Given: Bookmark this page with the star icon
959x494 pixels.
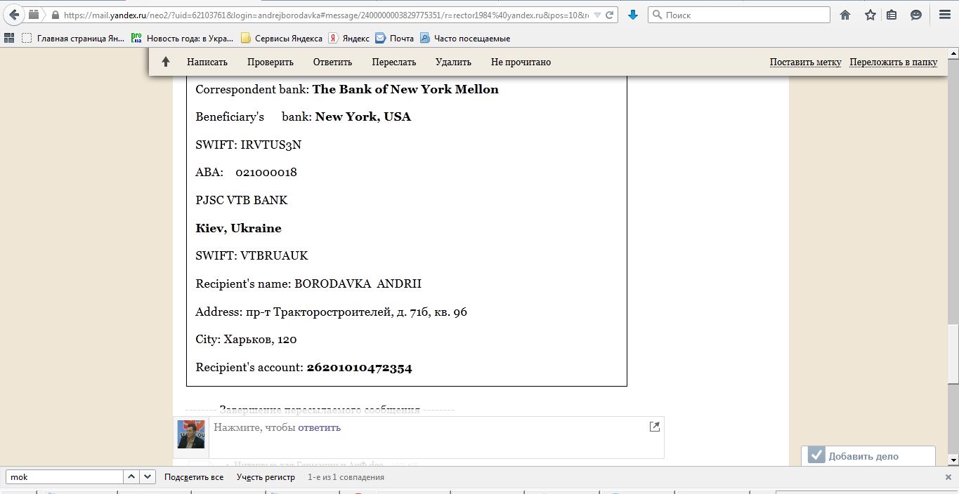Looking at the screenshot, I should [x=870, y=15].
